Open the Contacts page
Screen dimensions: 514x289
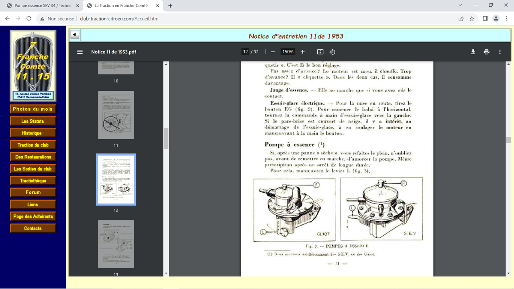tap(33, 228)
